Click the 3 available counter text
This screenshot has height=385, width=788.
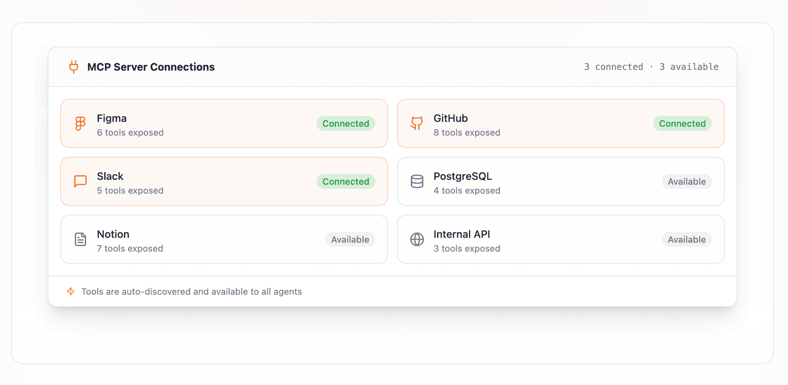[689, 66]
